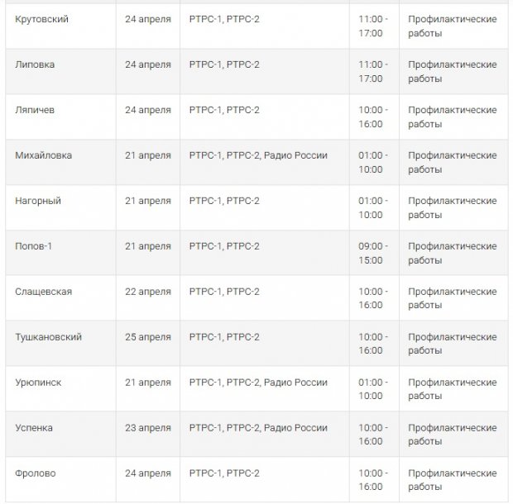
Task: Select the Липовка row name
Action: [35, 64]
